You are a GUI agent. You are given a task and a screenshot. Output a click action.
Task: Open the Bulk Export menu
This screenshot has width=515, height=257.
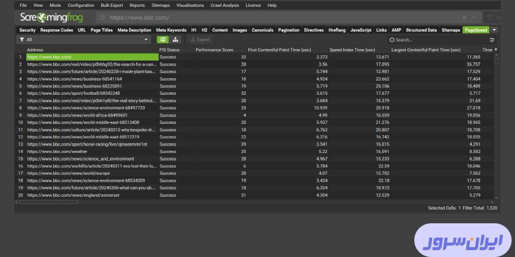pos(112,5)
